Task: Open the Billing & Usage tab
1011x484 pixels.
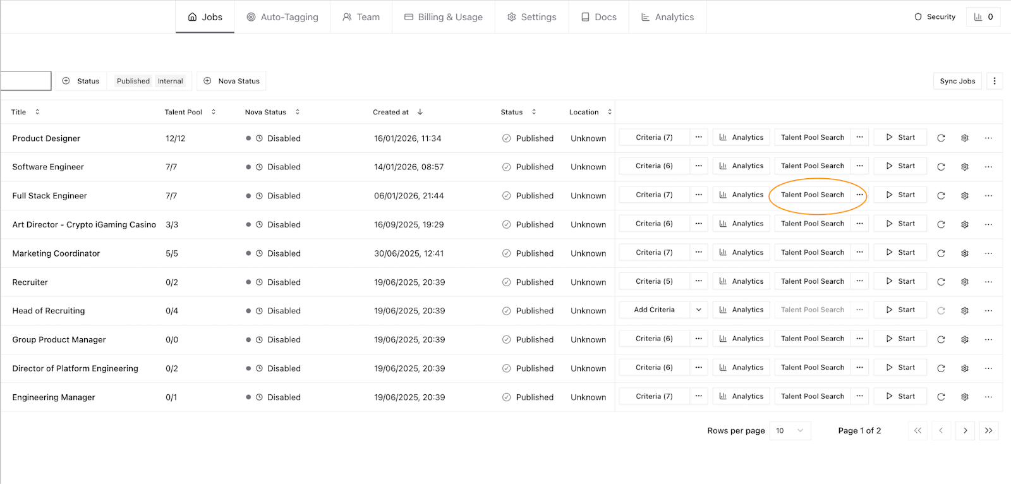Action: pyautogui.click(x=443, y=17)
